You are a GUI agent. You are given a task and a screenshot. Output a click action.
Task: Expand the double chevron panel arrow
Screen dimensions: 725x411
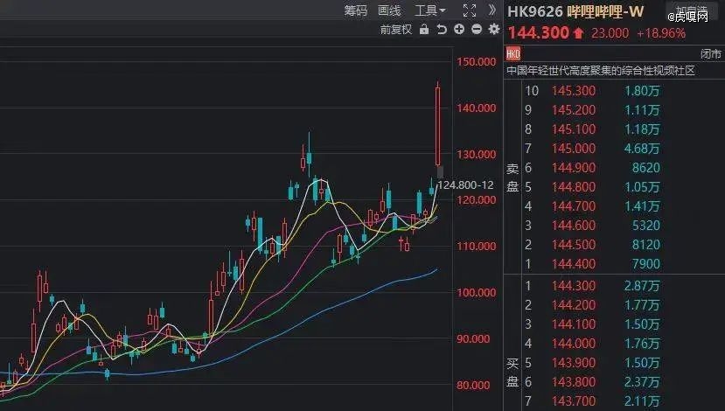point(492,10)
